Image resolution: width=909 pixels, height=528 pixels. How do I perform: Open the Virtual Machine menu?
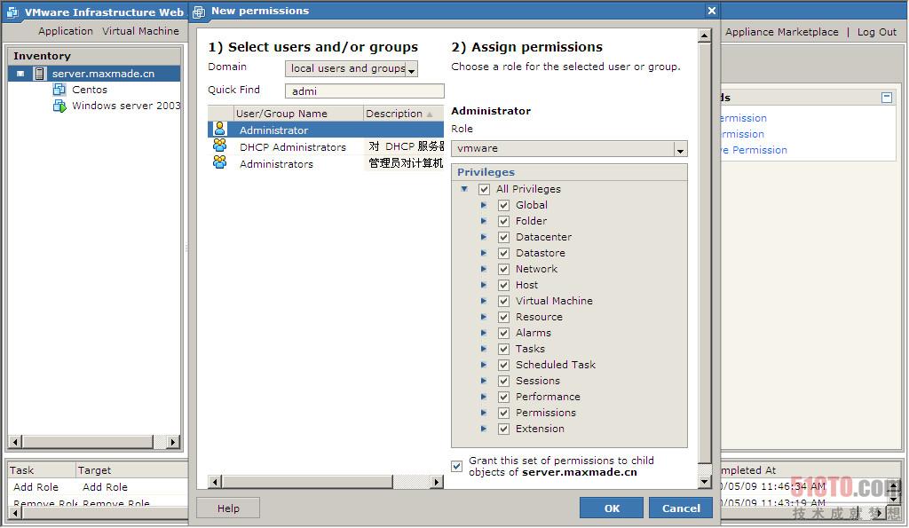pyautogui.click(x=141, y=31)
